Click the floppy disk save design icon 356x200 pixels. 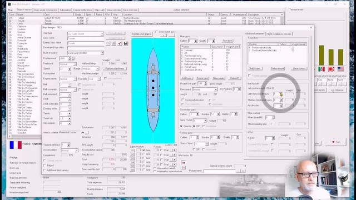[126, 43]
